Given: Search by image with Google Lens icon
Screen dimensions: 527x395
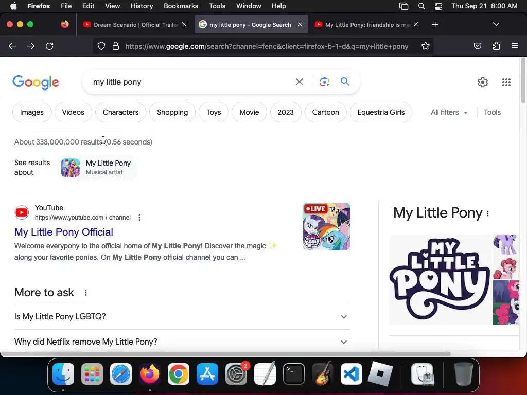Looking at the screenshot, I should [x=324, y=82].
